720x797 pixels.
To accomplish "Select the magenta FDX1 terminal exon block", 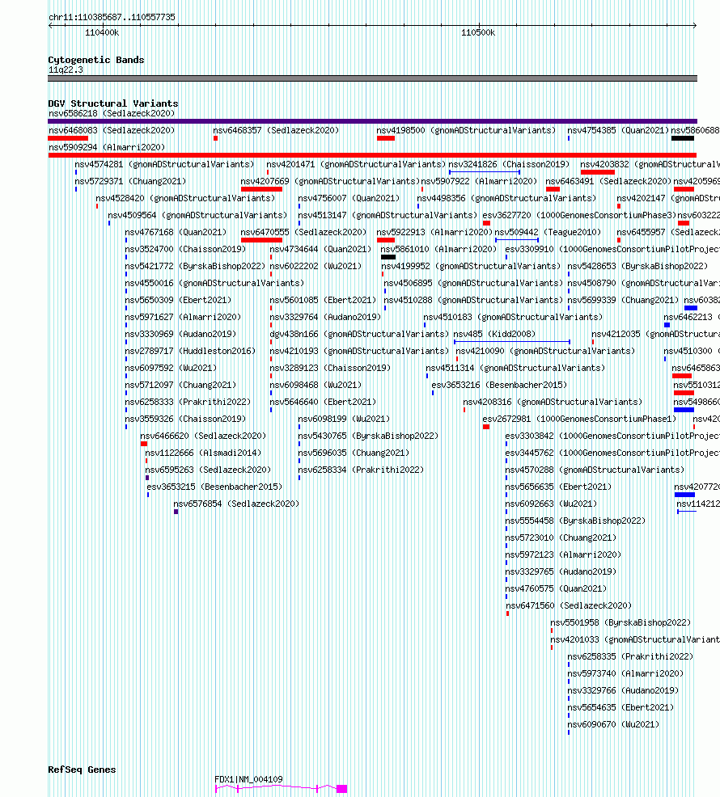I will pyautogui.click(x=341, y=789).
